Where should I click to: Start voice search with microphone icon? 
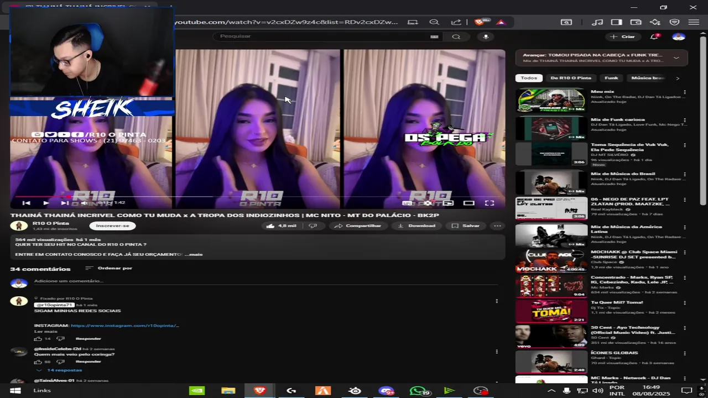[486, 36]
